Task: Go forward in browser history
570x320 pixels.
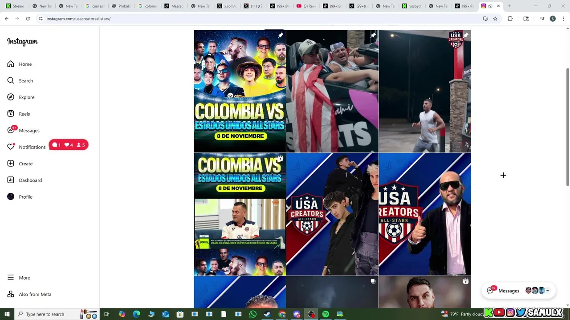Action: [17, 19]
